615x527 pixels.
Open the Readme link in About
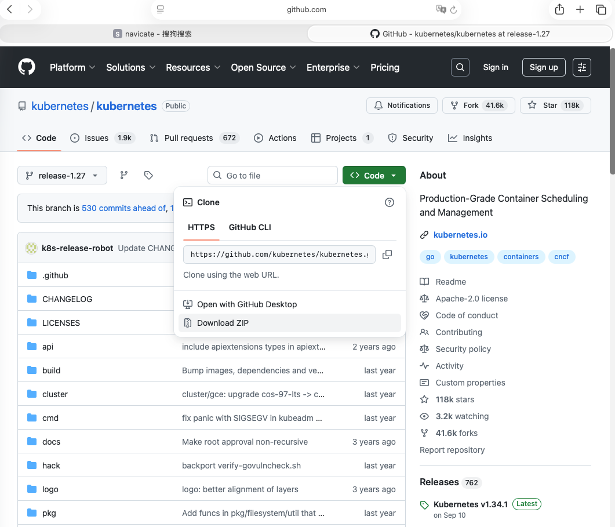(x=450, y=282)
